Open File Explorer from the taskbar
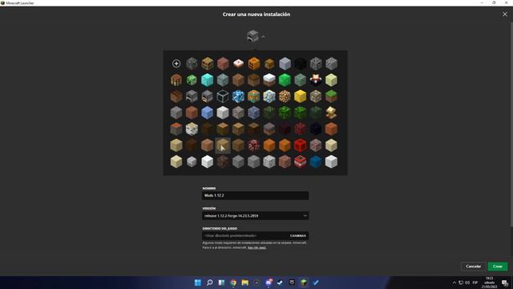Screen dimensions: 513x289 tap(244, 283)
